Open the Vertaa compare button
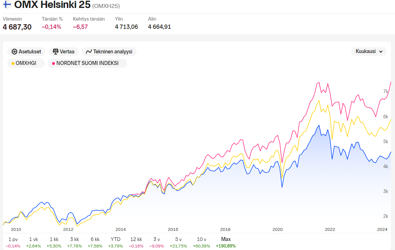This screenshot has height=250, width=395. (64, 52)
